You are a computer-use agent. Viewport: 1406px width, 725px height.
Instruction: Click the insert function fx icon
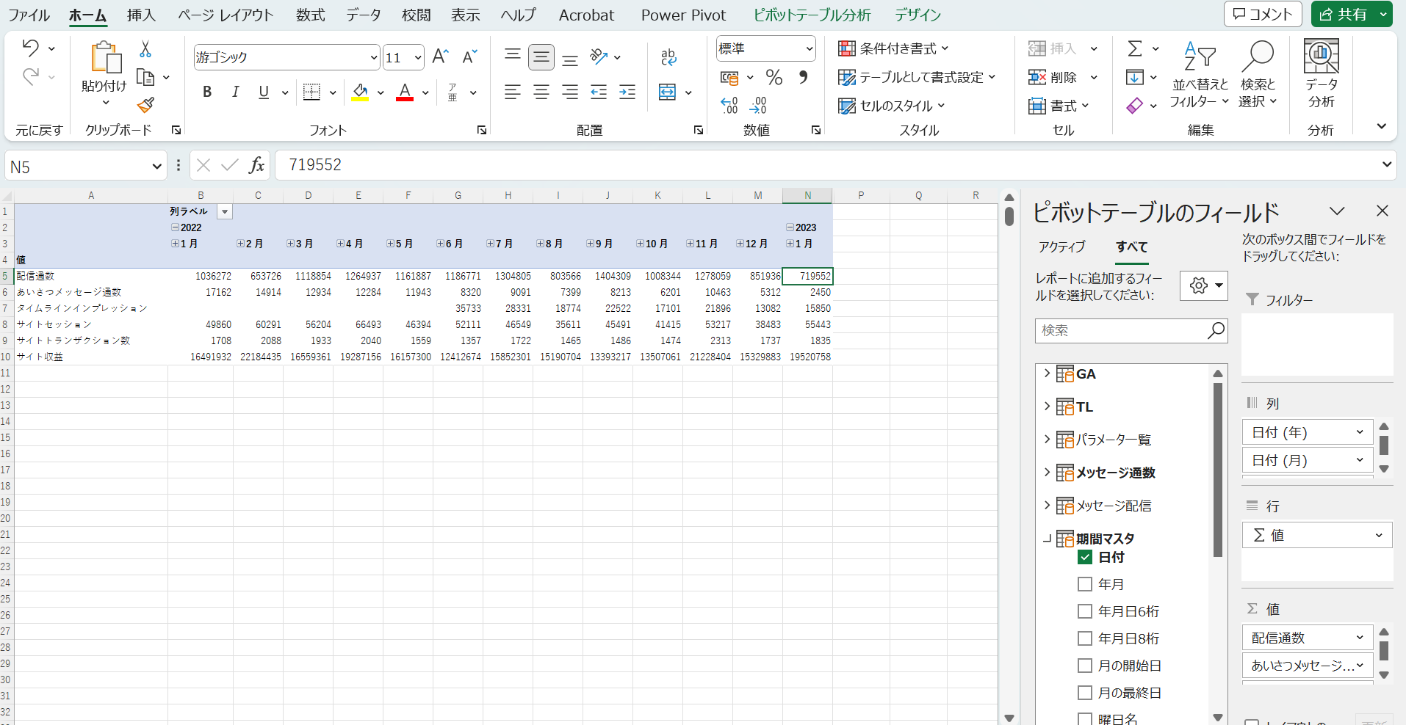[x=256, y=165]
